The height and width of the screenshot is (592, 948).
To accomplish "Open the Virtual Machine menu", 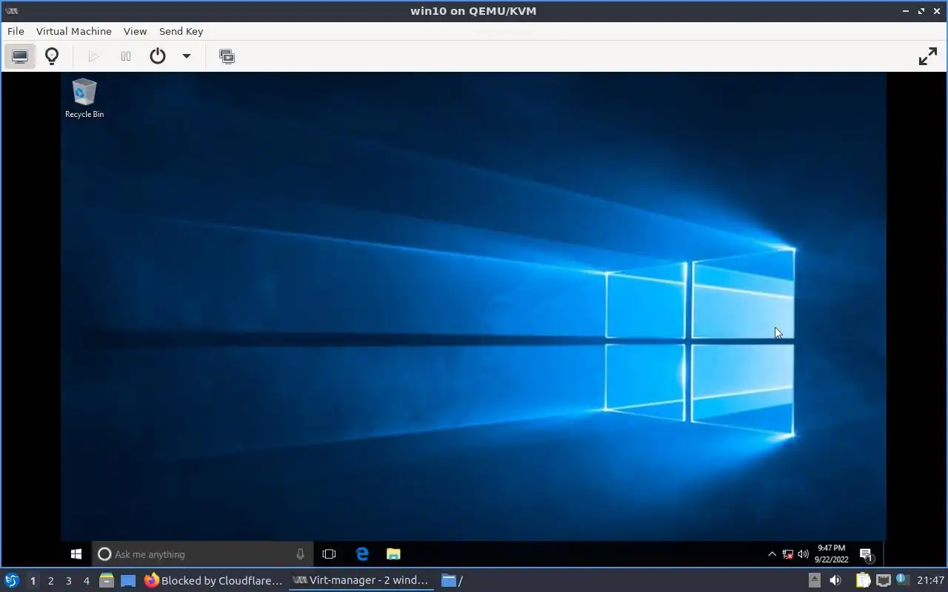I will pos(74,31).
